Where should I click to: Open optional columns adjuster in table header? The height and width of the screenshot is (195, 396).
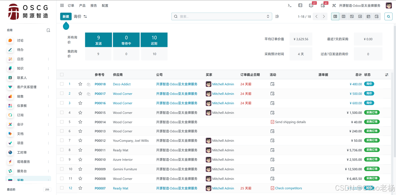387,75
